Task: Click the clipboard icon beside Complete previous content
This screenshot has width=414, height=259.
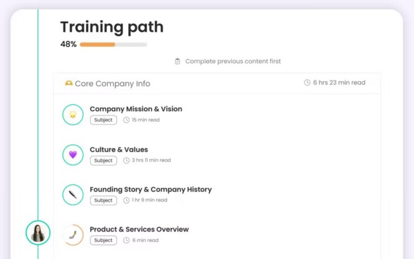Action: (x=177, y=61)
